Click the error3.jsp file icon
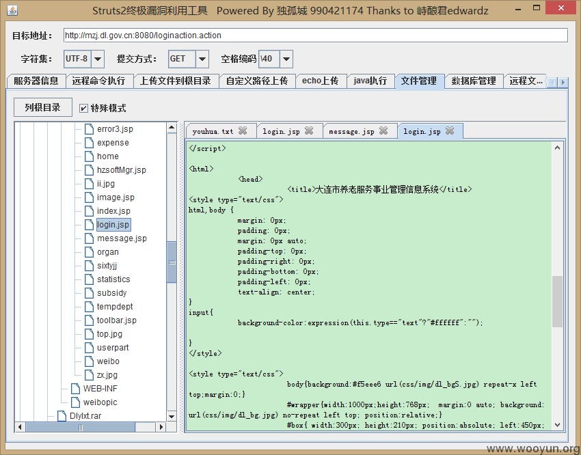The width and height of the screenshot is (581, 455). coord(89,129)
